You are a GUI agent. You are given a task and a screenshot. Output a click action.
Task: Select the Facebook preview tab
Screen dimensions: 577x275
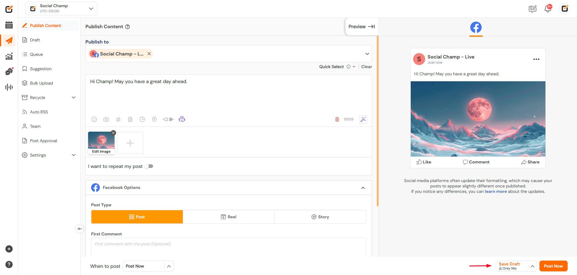tap(476, 28)
